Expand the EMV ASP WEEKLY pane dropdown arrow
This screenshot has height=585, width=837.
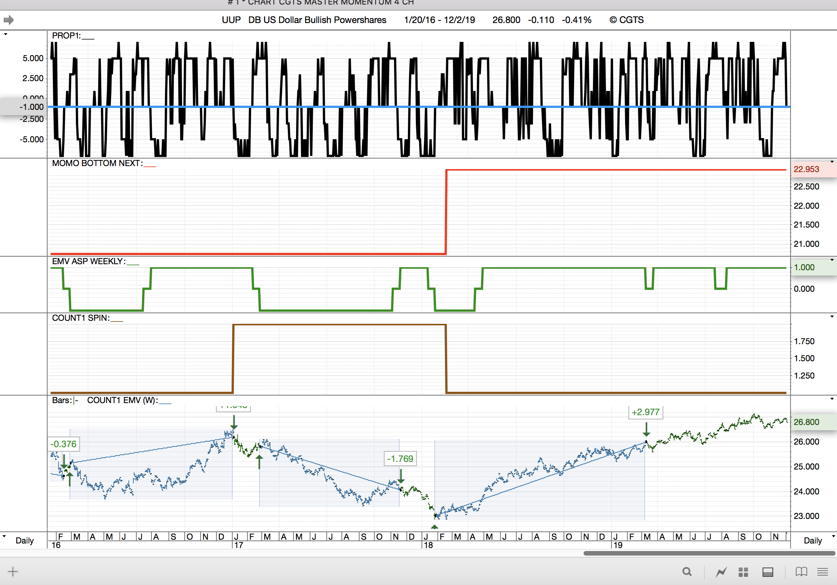coord(832,260)
